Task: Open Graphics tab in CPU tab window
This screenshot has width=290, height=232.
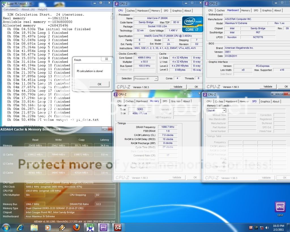Action: click(x=177, y=10)
